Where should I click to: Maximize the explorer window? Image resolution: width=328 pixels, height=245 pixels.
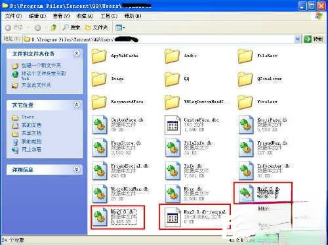312,6
